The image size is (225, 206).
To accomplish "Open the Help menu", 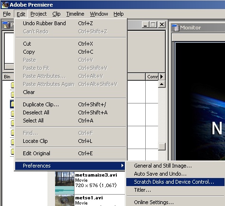I will [119, 14].
